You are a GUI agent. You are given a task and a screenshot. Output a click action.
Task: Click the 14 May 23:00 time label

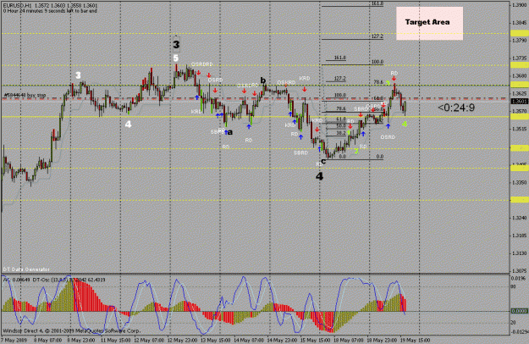coord(283,341)
